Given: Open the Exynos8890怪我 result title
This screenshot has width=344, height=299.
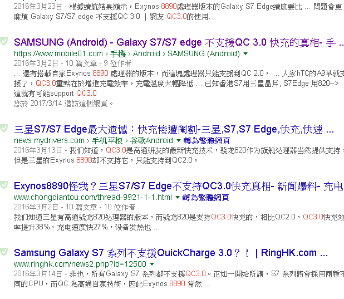Looking at the screenshot, I should click(x=178, y=186).
